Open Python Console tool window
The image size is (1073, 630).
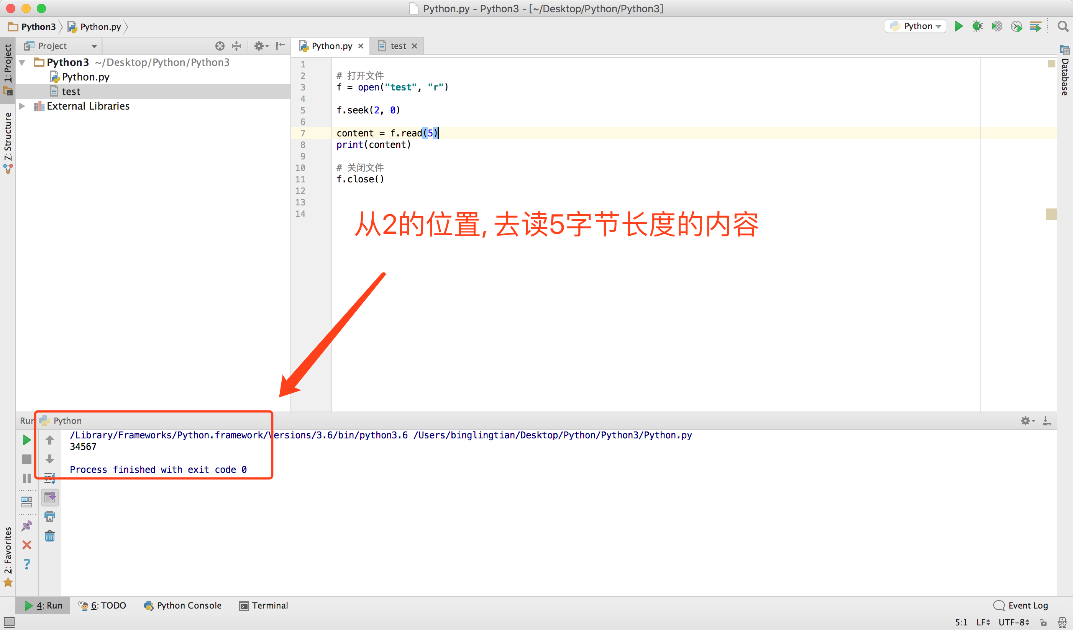tap(183, 605)
